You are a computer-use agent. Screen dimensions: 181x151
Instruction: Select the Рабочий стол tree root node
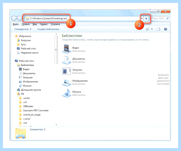tap(27, 61)
